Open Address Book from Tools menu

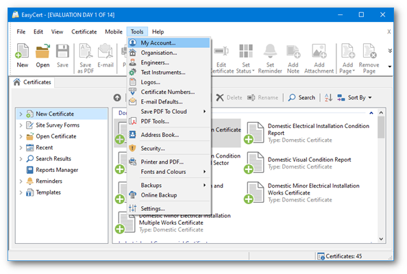point(169,135)
